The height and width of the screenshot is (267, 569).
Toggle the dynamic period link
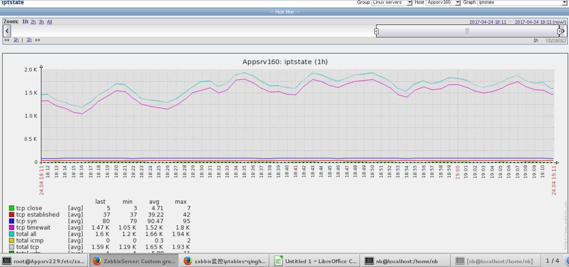pos(555,40)
